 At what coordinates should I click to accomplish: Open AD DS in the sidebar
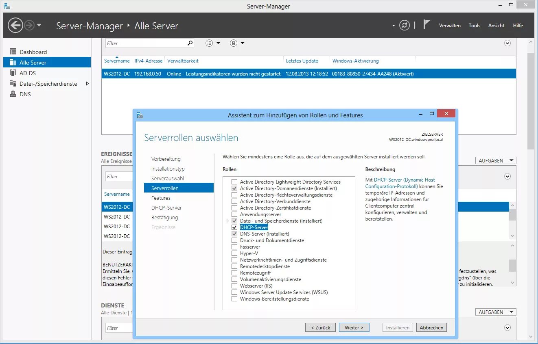pyautogui.click(x=47, y=73)
